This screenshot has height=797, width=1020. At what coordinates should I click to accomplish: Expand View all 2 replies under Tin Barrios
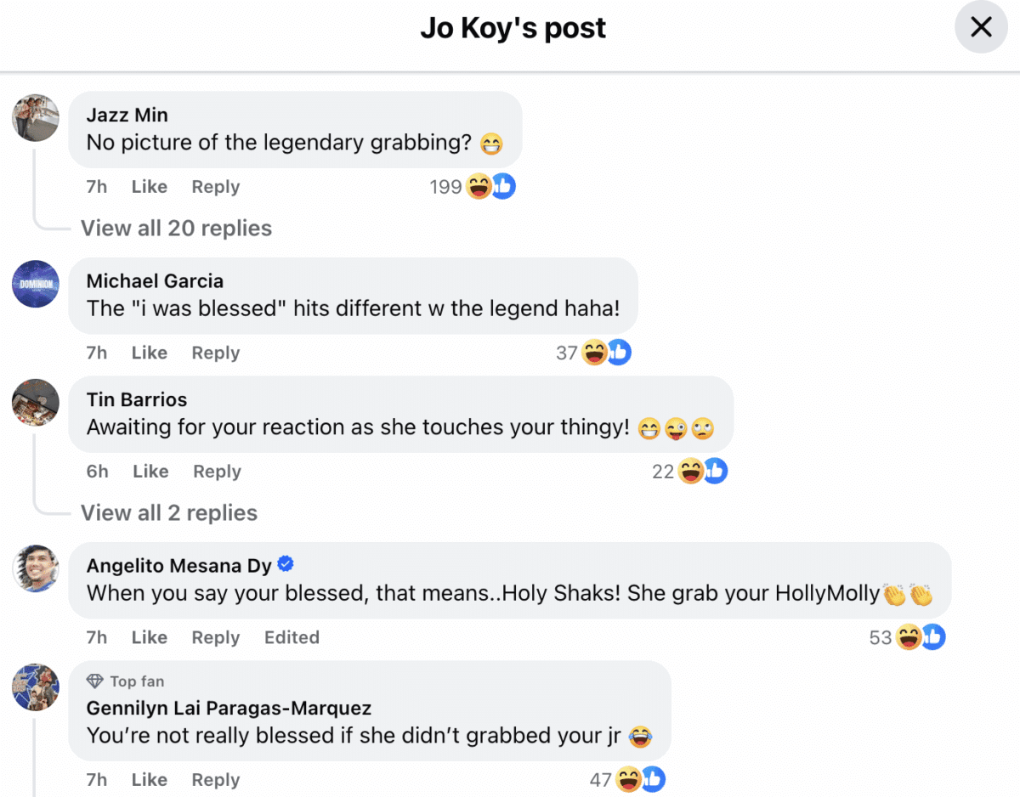169,512
